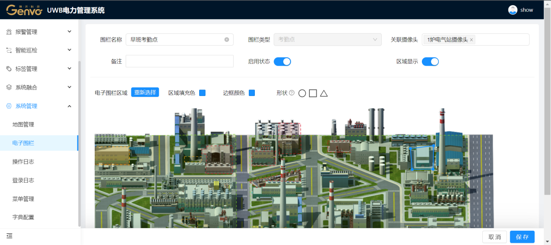Click the 取消 button
The width and height of the screenshot is (551, 245).
(494, 237)
